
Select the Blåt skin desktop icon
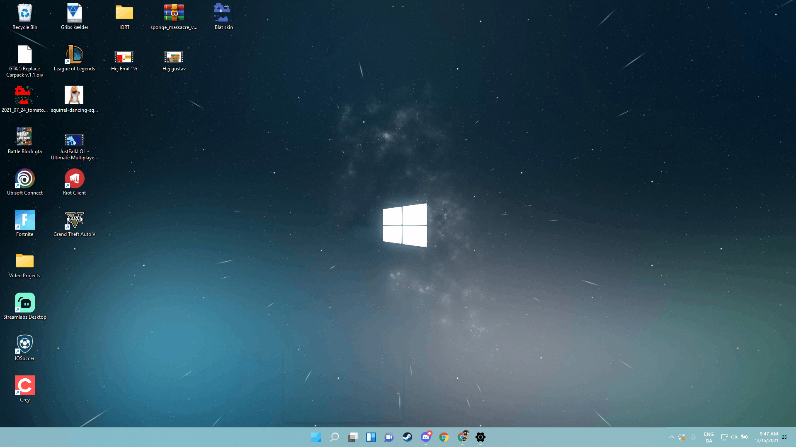pos(224,17)
